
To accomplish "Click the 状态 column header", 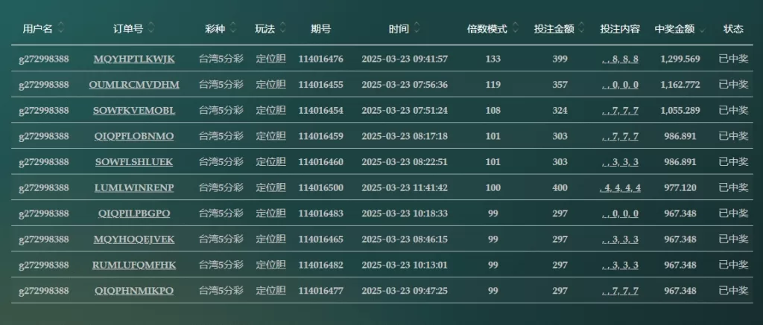I will click(x=733, y=29).
